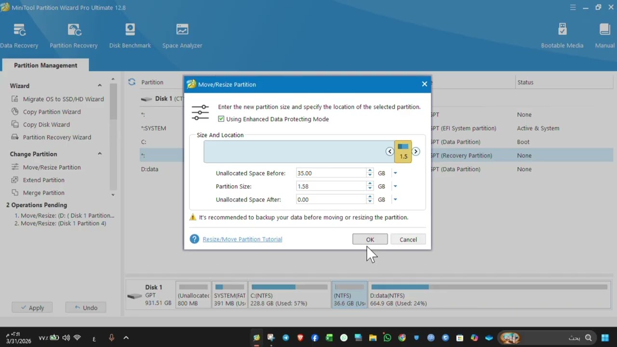This screenshot has height=347, width=617.
Task: Open the Windows Start button
Action: [604, 338]
